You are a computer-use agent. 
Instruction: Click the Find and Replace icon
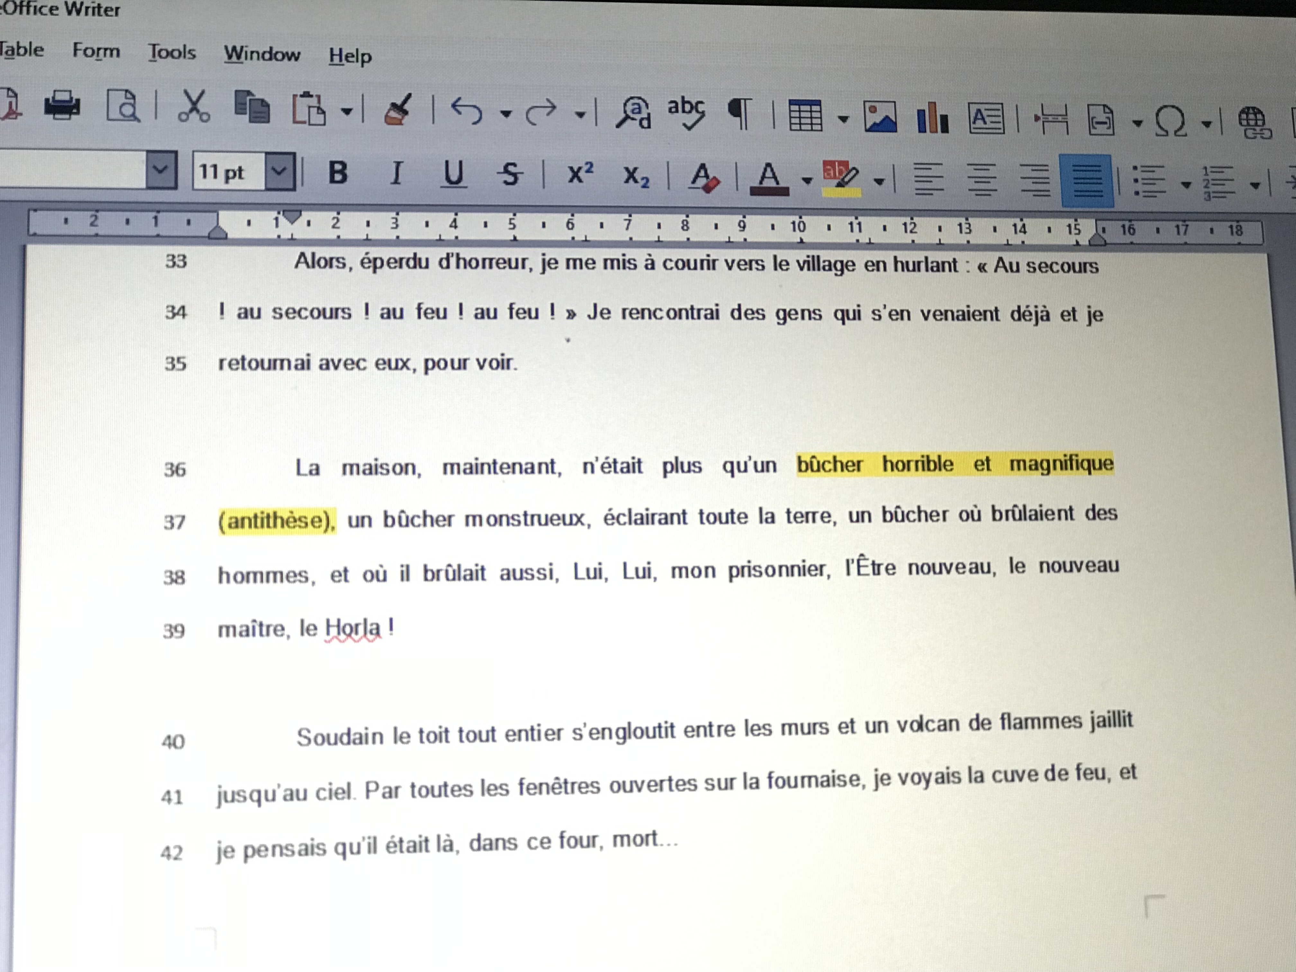point(633,113)
